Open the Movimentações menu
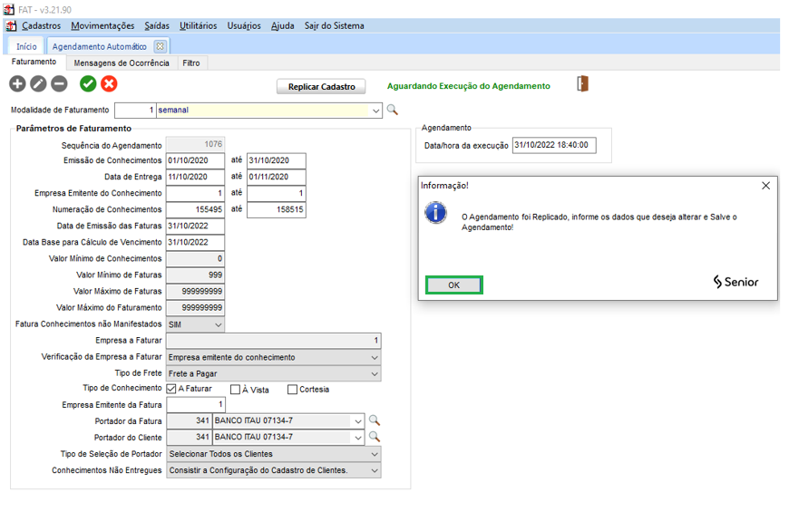This screenshot has height=521, width=789. 102,25
